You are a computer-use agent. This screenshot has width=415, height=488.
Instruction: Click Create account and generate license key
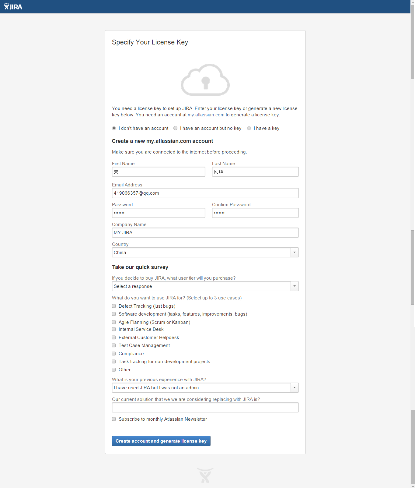[x=161, y=441]
